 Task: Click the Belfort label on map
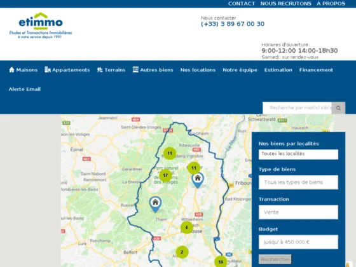point(130,252)
